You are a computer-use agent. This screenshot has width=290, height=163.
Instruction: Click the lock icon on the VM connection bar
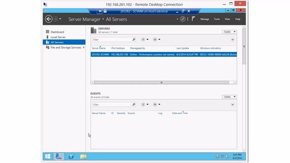tap(105, 11)
